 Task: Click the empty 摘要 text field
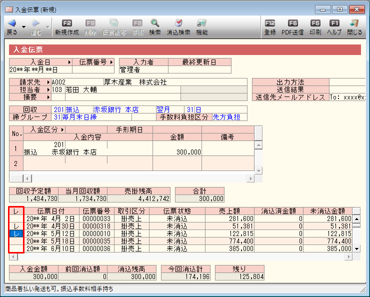[x=122, y=97]
